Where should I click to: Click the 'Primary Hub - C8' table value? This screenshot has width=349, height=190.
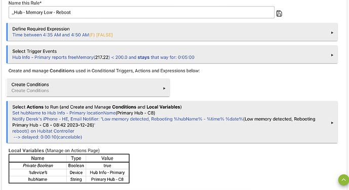pyautogui.click(x=107, y=179)
